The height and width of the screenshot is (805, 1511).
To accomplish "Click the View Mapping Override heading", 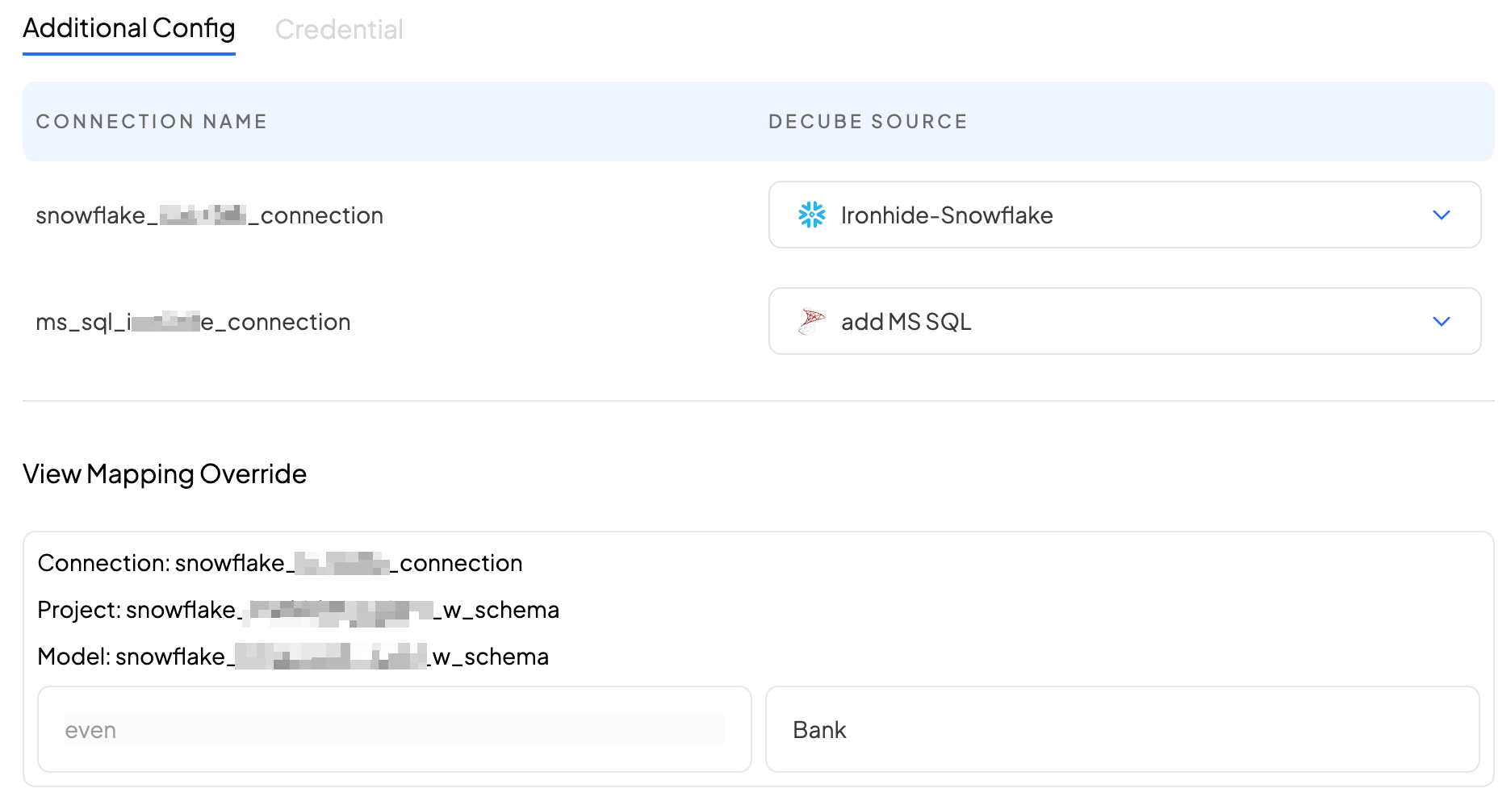I will coord(165,473).
